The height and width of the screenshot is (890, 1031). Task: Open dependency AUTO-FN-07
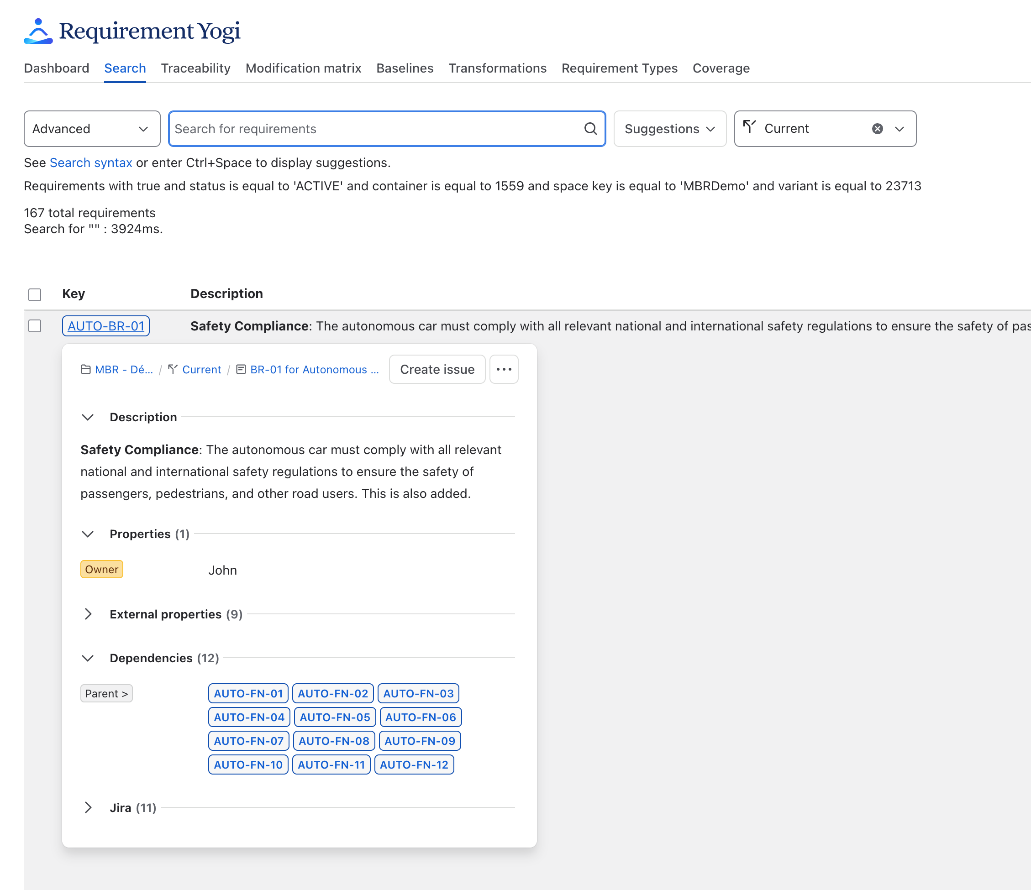[249, 741]
